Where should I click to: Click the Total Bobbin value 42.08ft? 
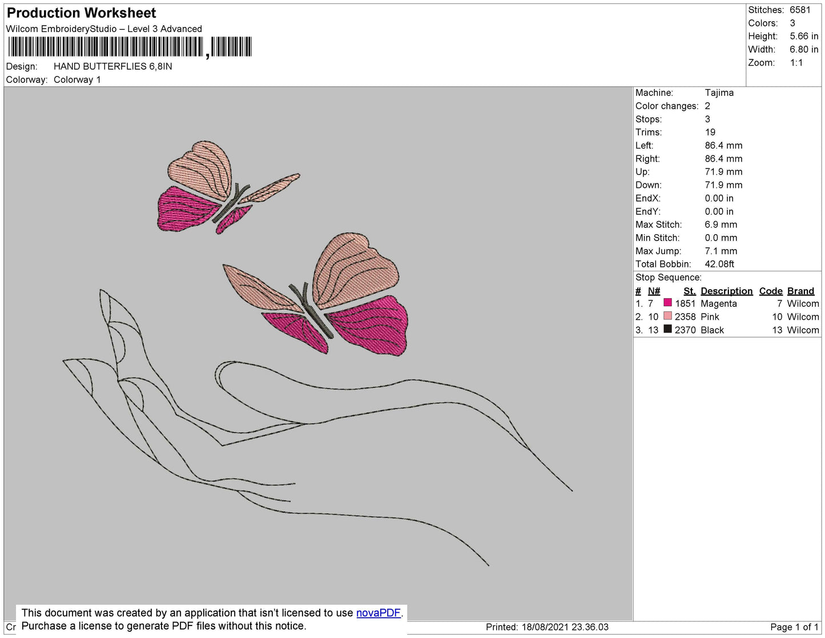(719, 264)
